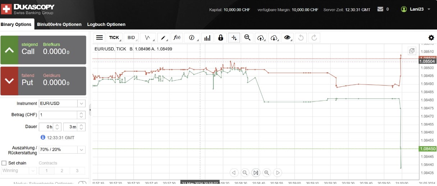Open the f(x) indicators tool
The width and height of the screenshot is (437, 186).
177,38
